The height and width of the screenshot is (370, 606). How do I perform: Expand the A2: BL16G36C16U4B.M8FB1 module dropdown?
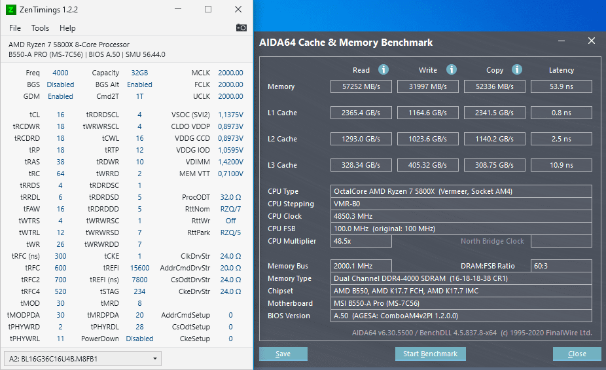(82, 359)
